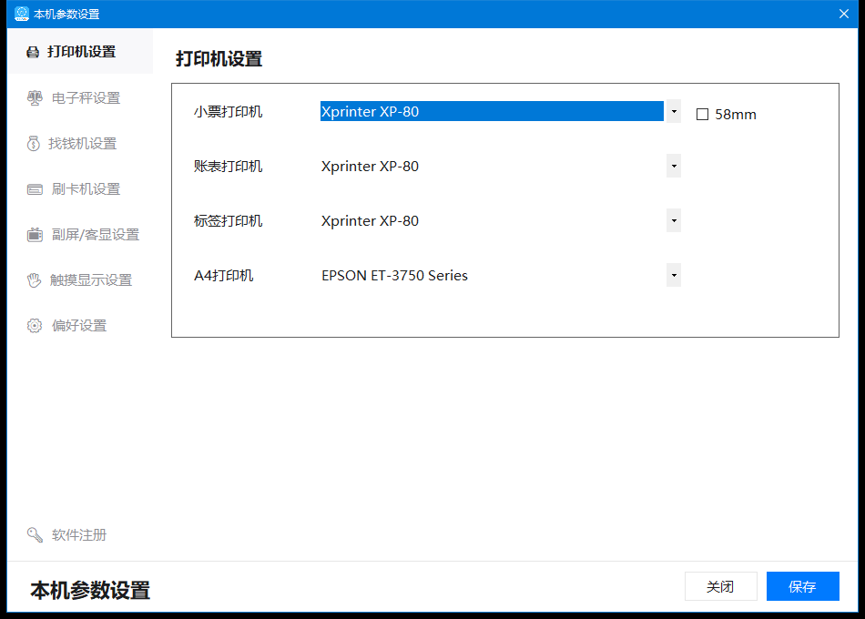Expand the 小票打印机 dropdown arrow
The height and width of the screenshot is (619, 865).
pyautogui.click(x=674, y=111)
